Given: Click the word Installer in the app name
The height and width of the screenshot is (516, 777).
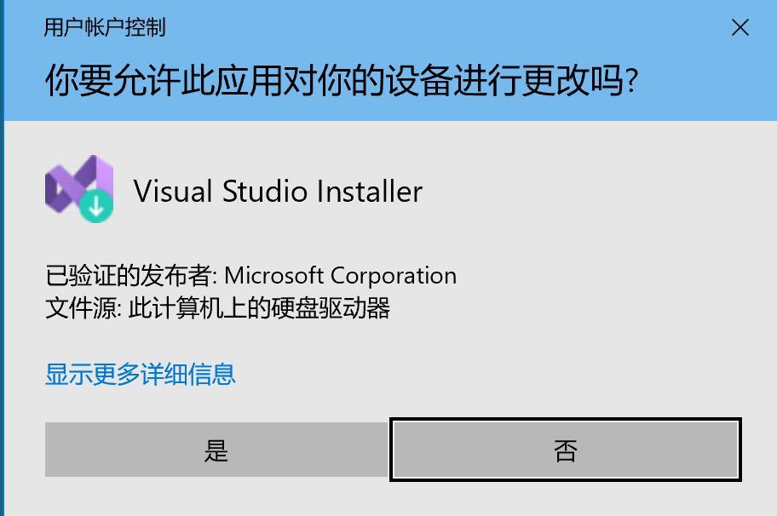Looking at the screenshot, I should click(x=370, y=191).
